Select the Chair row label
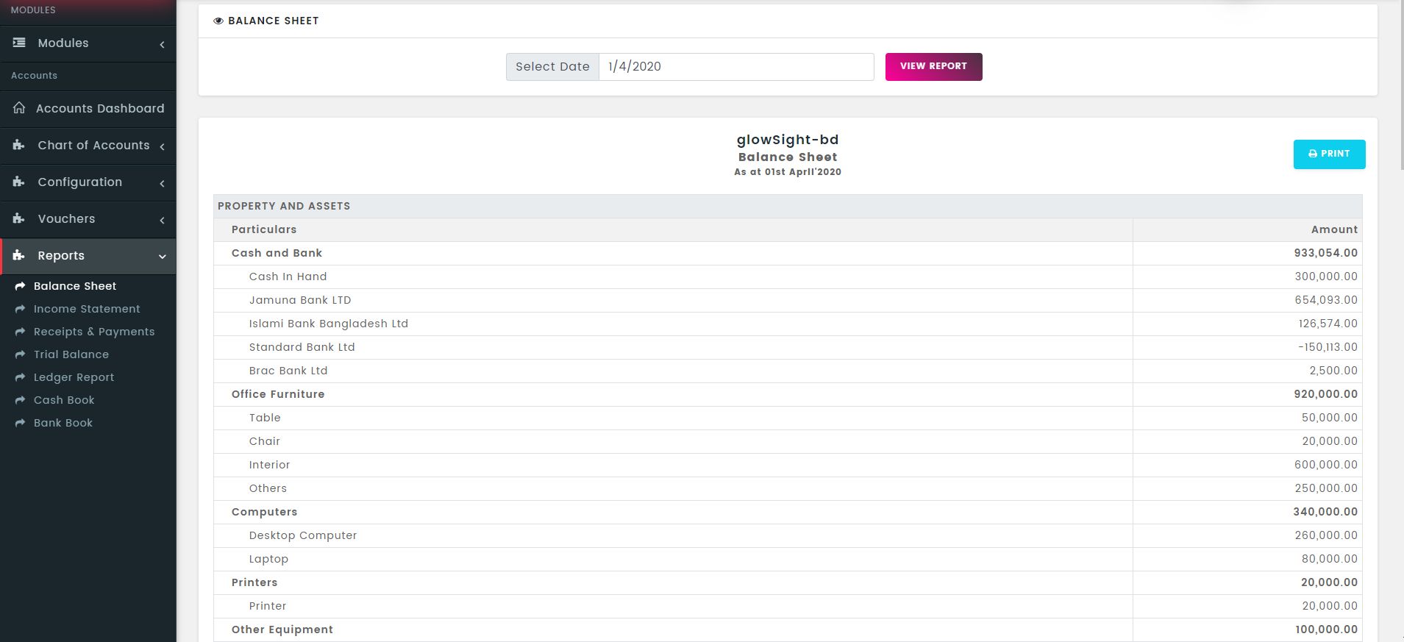Image resolution: width=1404 pixels, height=642 pixels. click(265, 441)
